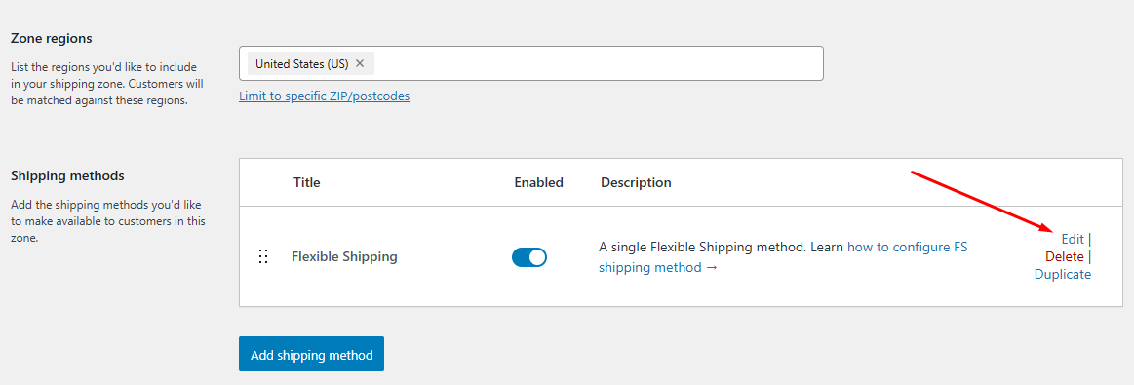Open Limit to specific ZIP/postcodes link
1134x385 pixels.
(x=324, y=96)
